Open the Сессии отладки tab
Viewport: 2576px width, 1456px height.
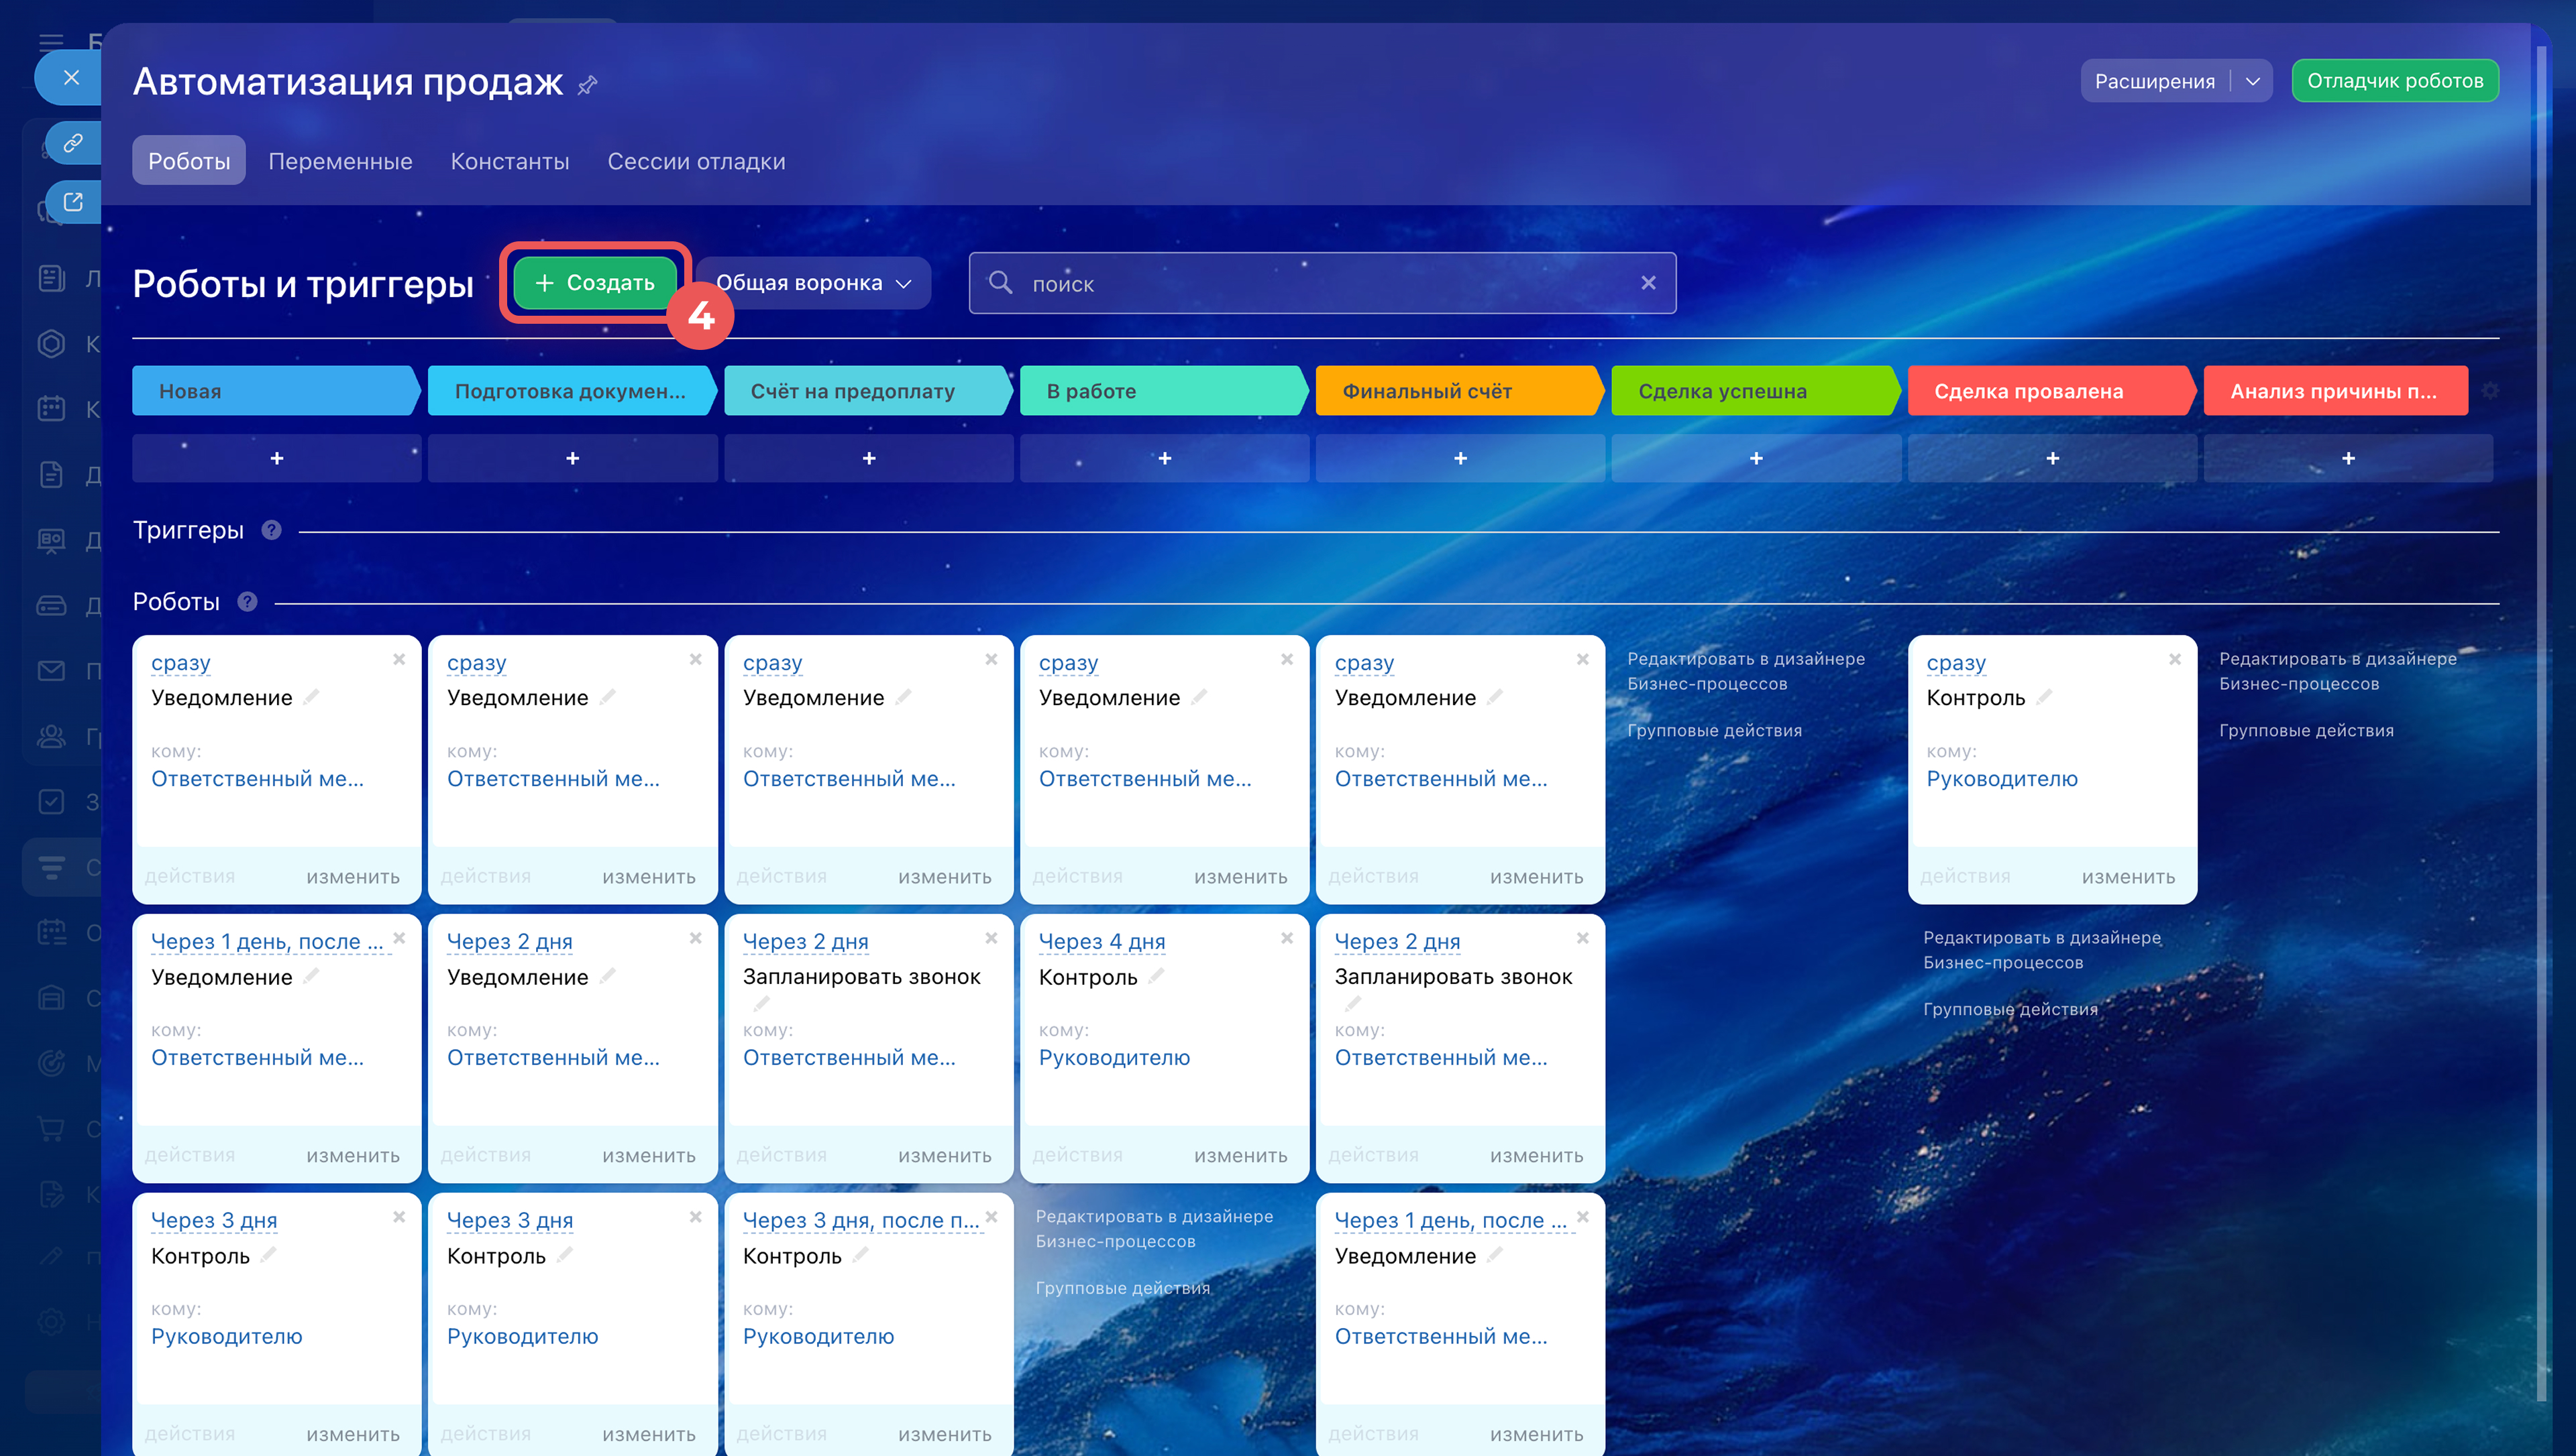point(696,161)
